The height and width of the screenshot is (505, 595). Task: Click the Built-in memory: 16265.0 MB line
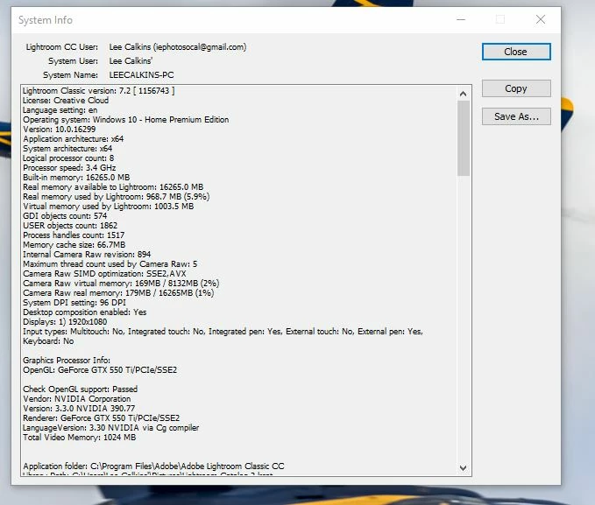[x=76, y=178]
